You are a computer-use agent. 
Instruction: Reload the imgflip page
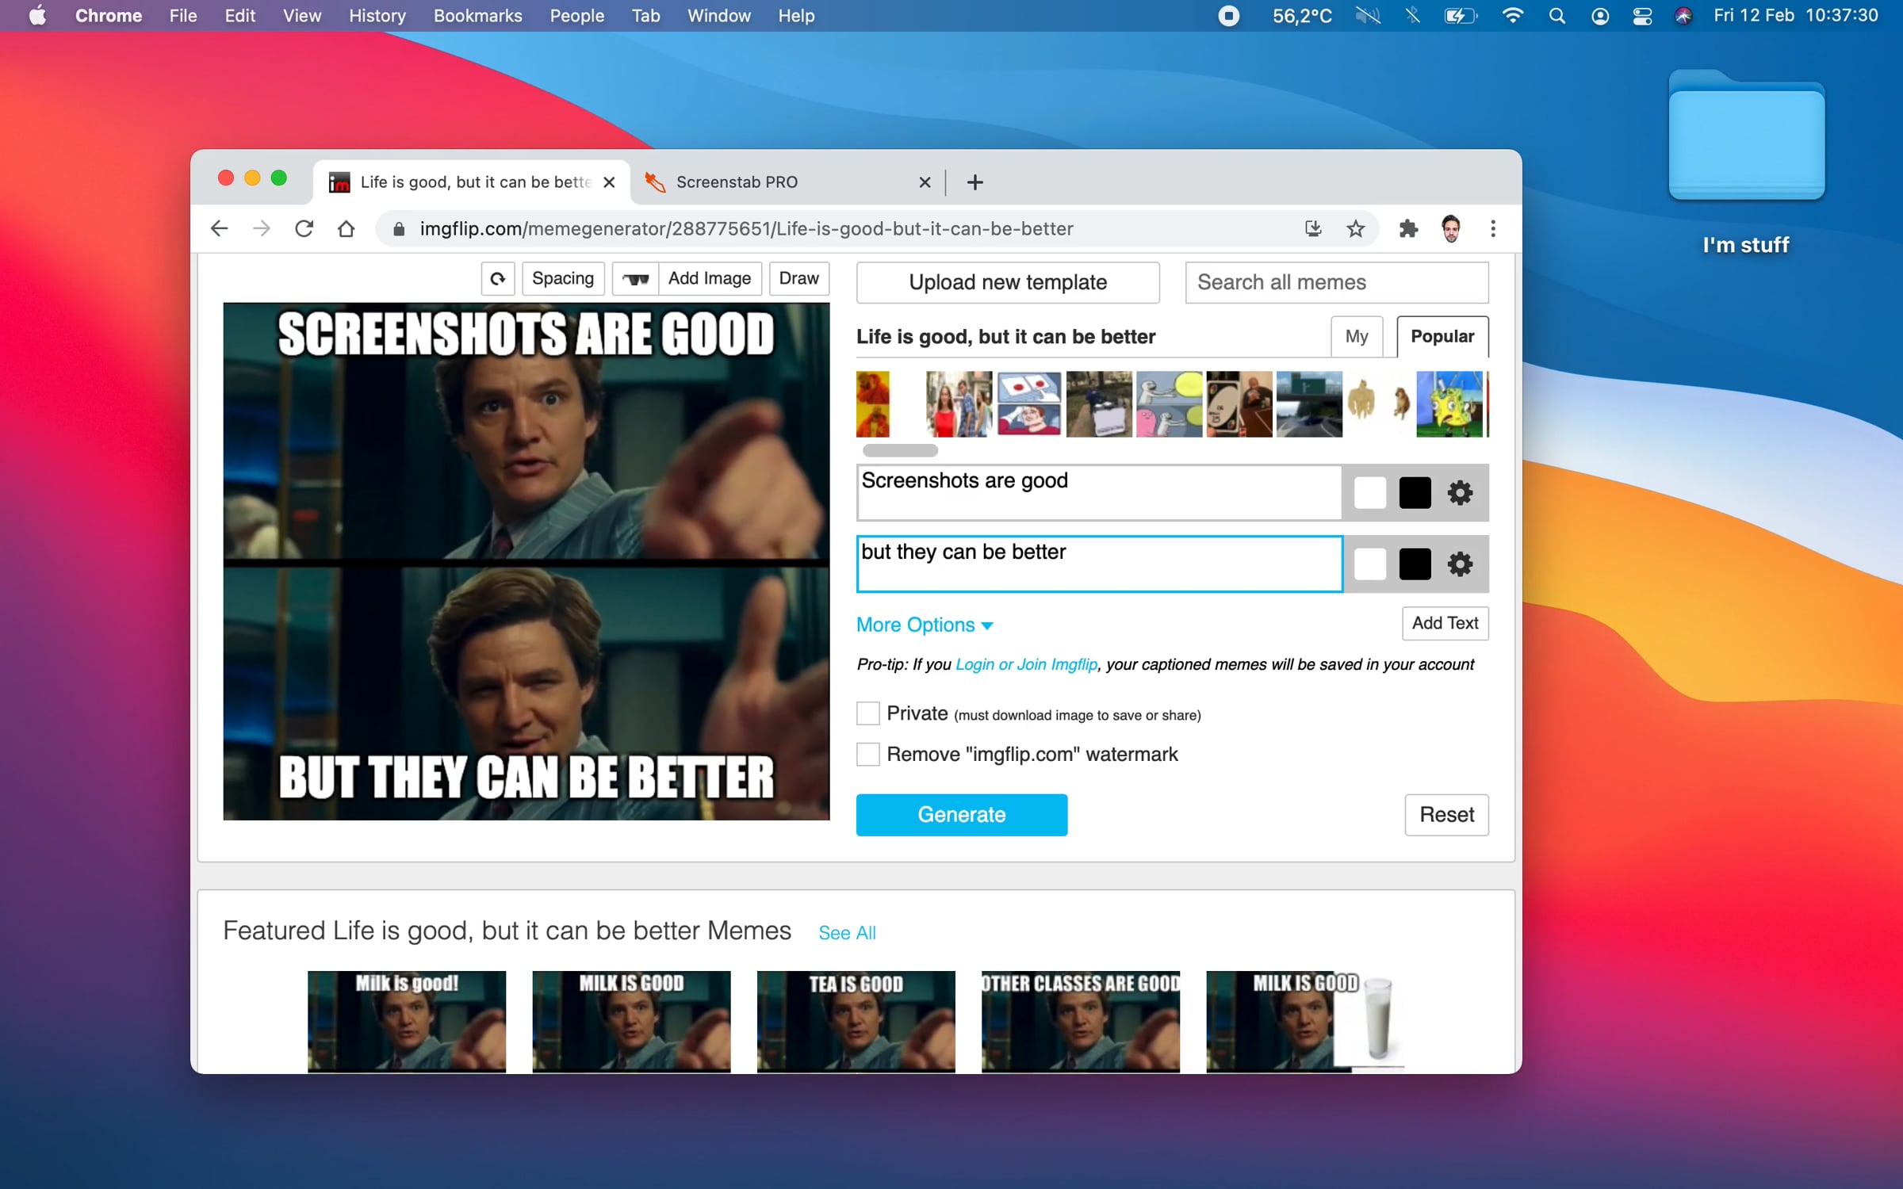click(x=304, y=229)
